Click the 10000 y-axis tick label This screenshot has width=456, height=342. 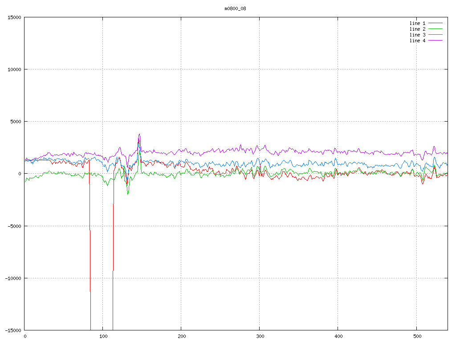(14, 69)
